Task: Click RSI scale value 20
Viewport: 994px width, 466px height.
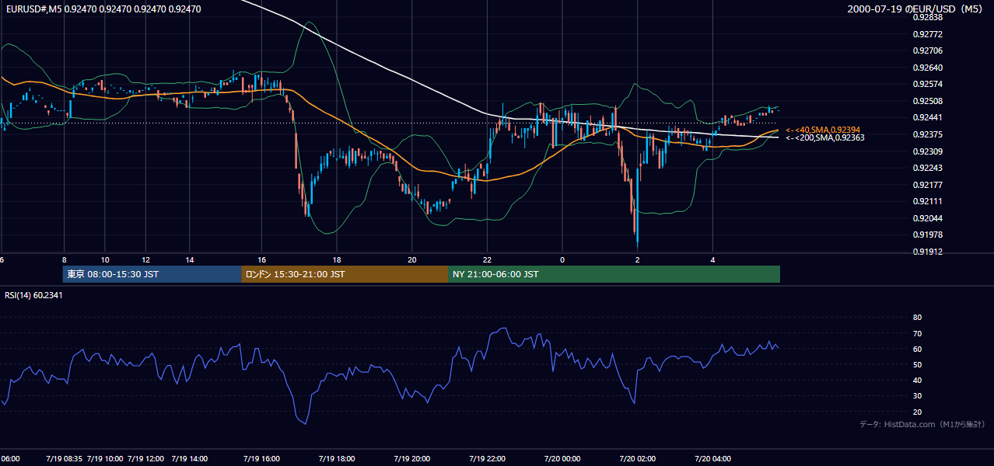Action: tap(917, 412)
